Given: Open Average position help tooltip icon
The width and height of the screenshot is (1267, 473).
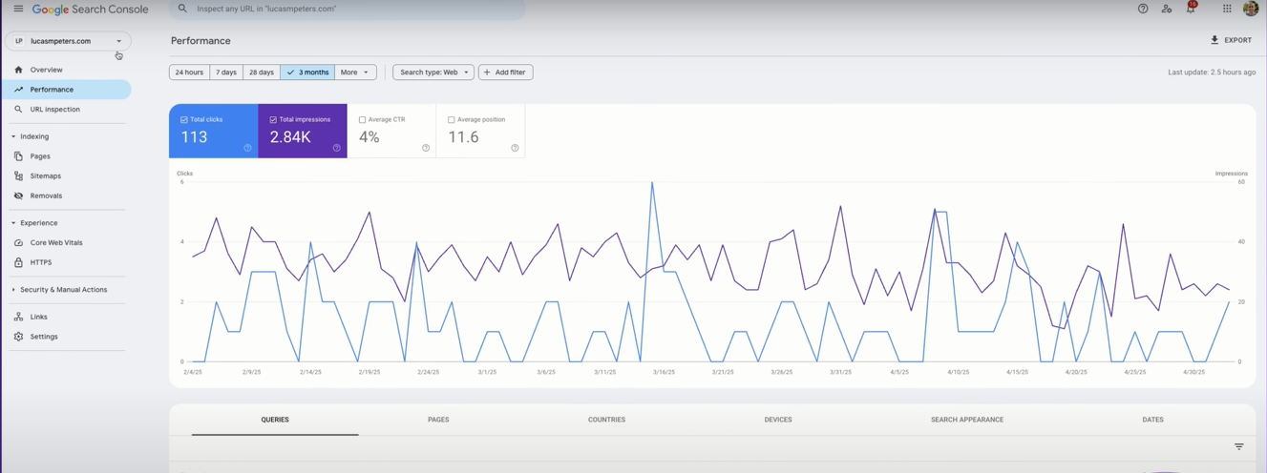Looking at the screenshot, I should pyautogui.click(x=515, y=148).
